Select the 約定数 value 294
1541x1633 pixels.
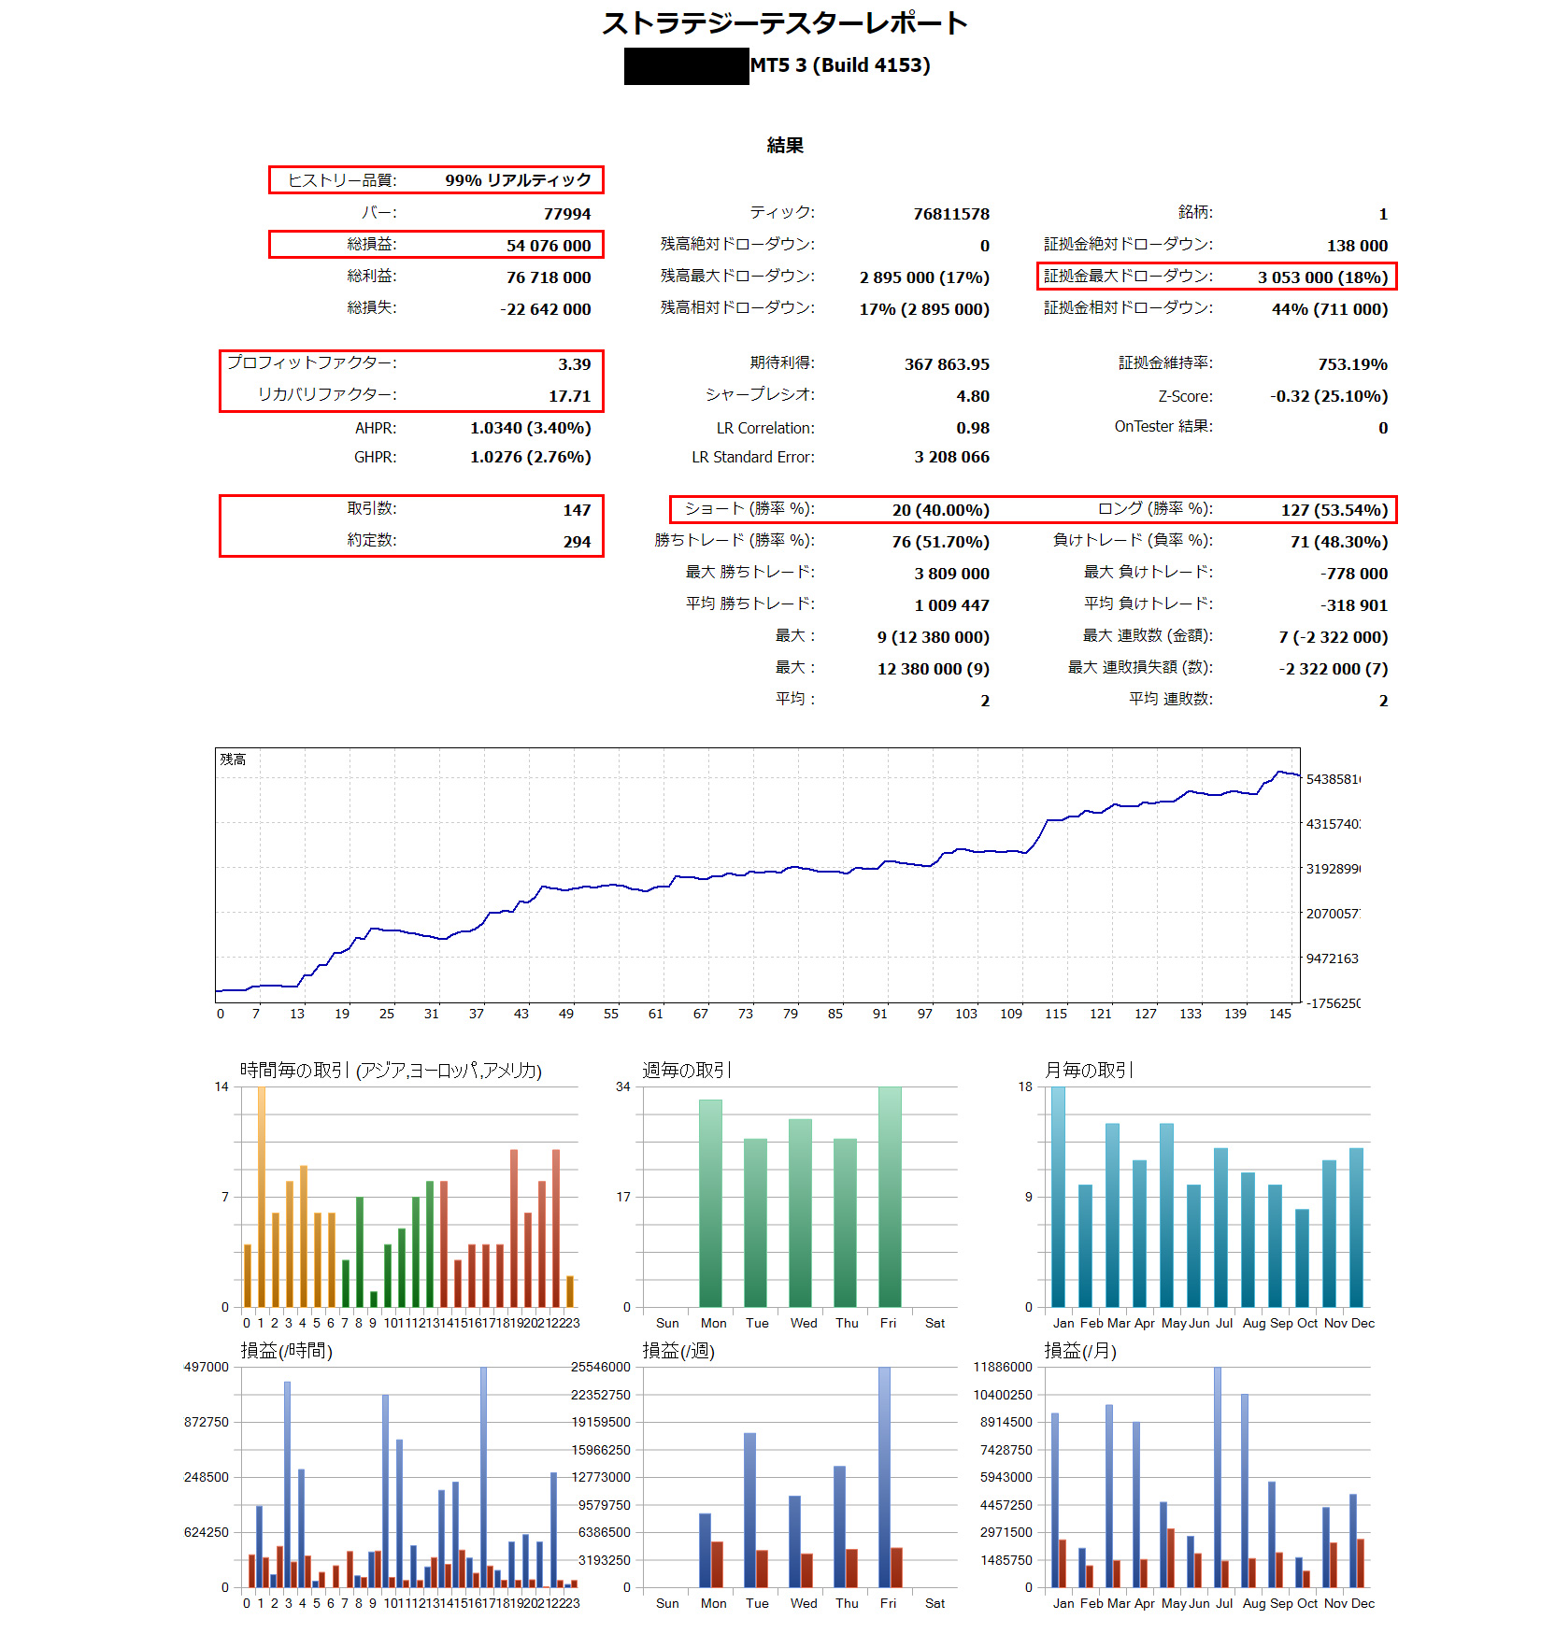(577, 542)
